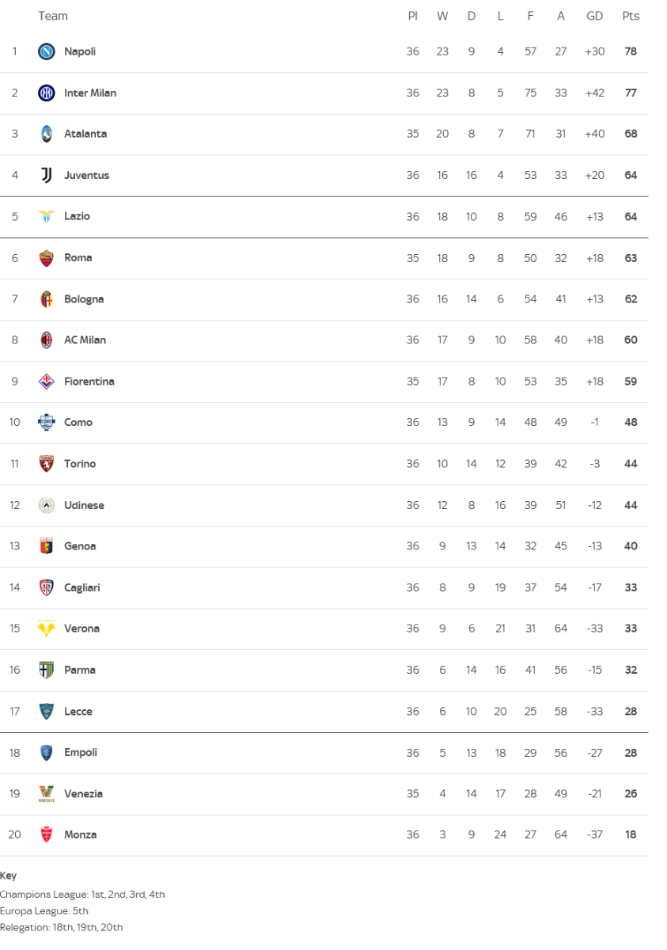
Task: Click the Pts column header
Action: (x=631, y=16)
